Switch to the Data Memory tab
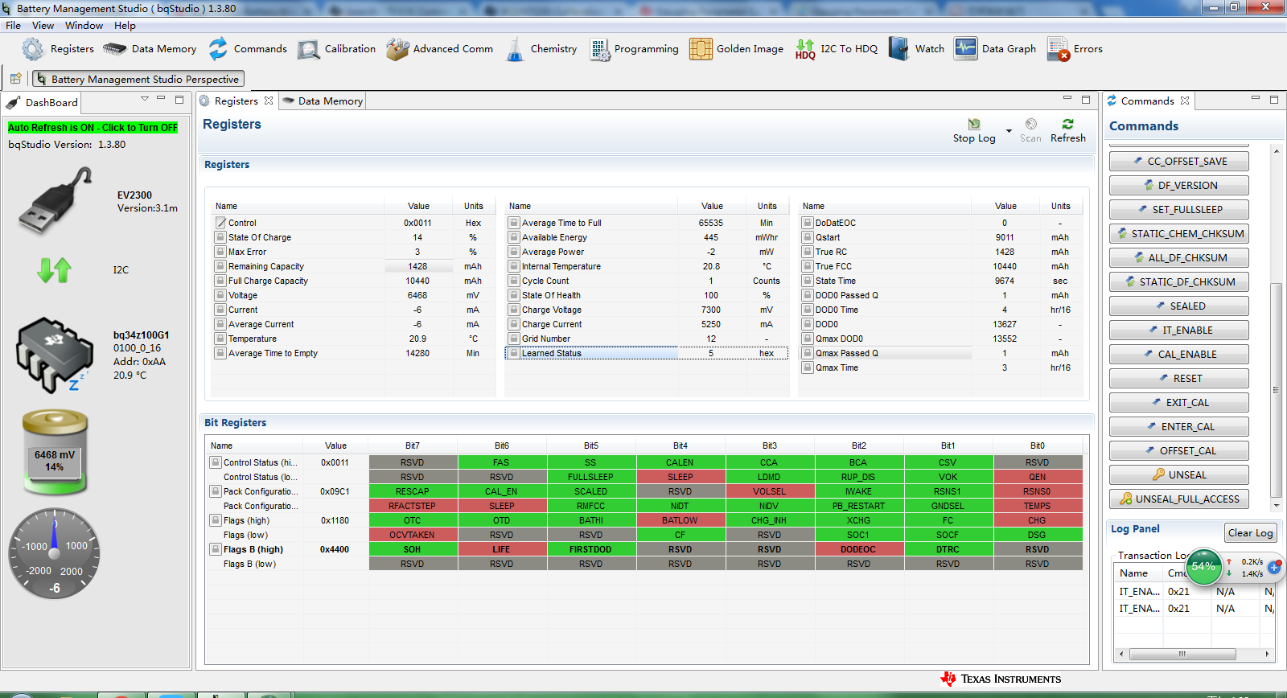Image resolution: width=1287 pixels, height=698 pixels. click(x=323, y=101)
